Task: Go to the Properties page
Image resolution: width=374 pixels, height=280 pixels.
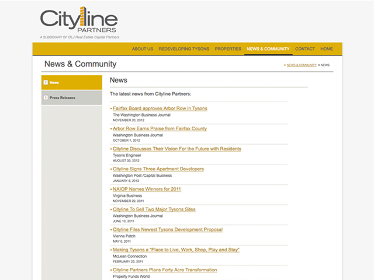Action: pyautogui.click(x=228, y=49)
